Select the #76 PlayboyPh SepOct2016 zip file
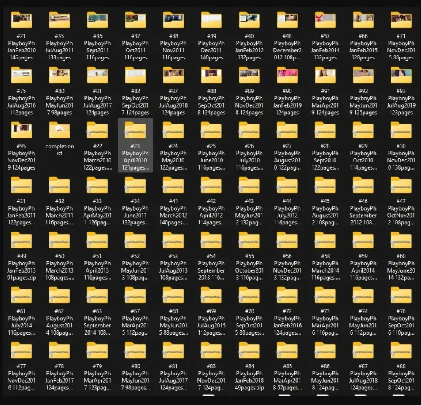421x405 pixels. tap(401, 295)
